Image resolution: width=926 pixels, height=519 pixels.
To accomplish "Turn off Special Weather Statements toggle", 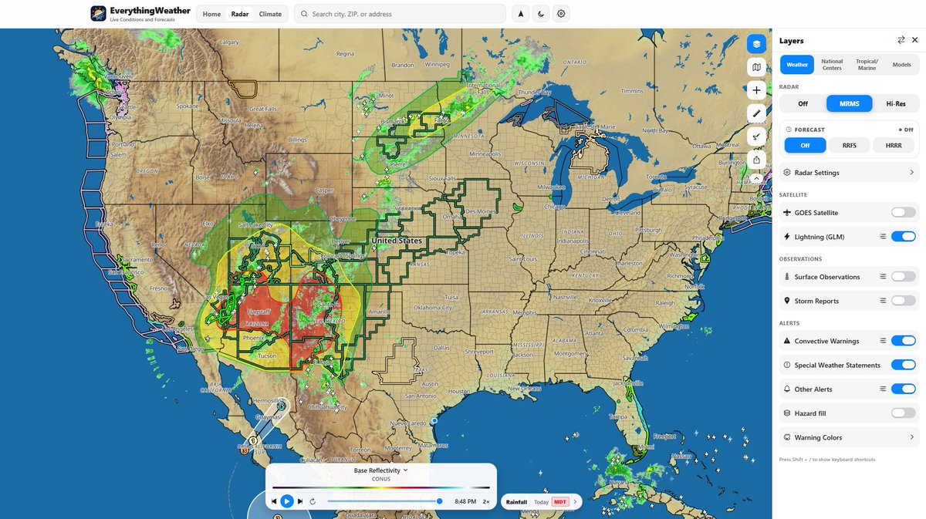I will pos(903,365).
